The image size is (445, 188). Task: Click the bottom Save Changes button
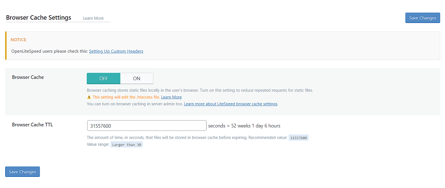tap(22, 172)
